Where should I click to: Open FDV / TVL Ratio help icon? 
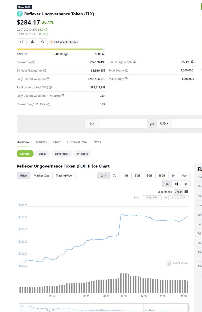pyautogui.click(x=63, y=96)
